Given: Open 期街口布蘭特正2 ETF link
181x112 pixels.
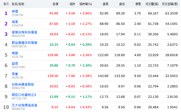Looking at the screenshot, I should (24, 95).
